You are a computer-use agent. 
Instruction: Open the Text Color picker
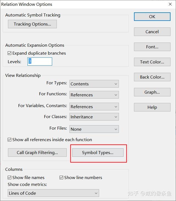[152, 62]
